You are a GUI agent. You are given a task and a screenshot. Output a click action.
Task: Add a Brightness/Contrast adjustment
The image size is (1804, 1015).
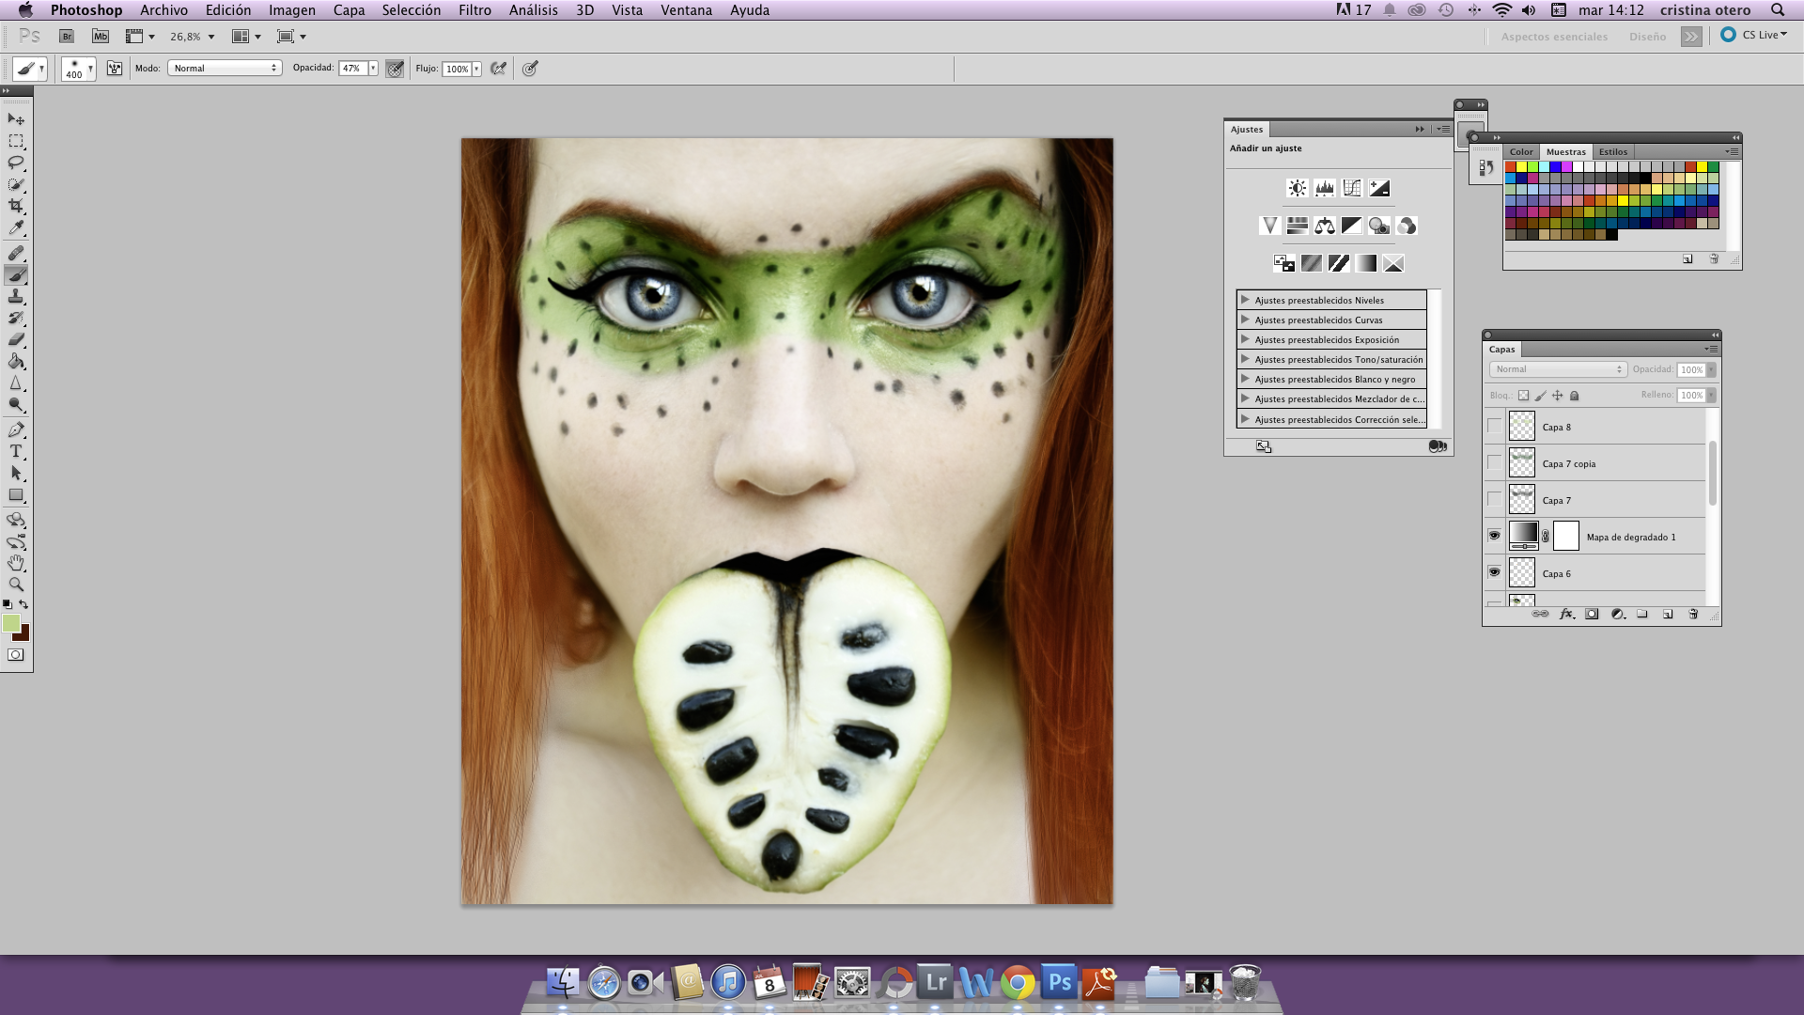coord(1297,188)
